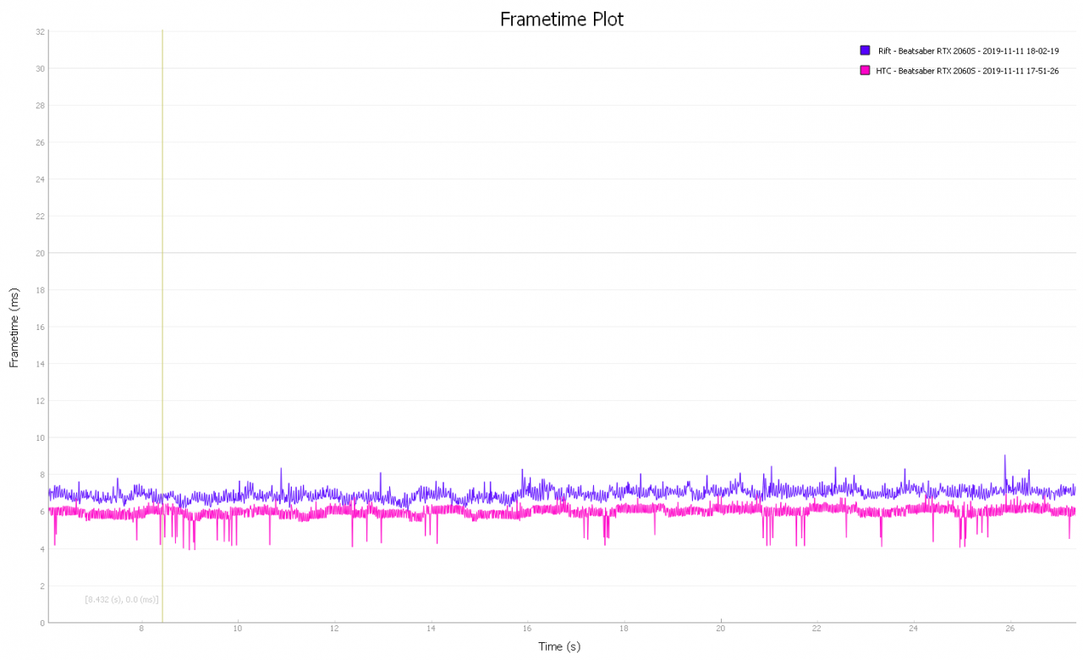Click the pink HTC legend swatch

[865, 70]
